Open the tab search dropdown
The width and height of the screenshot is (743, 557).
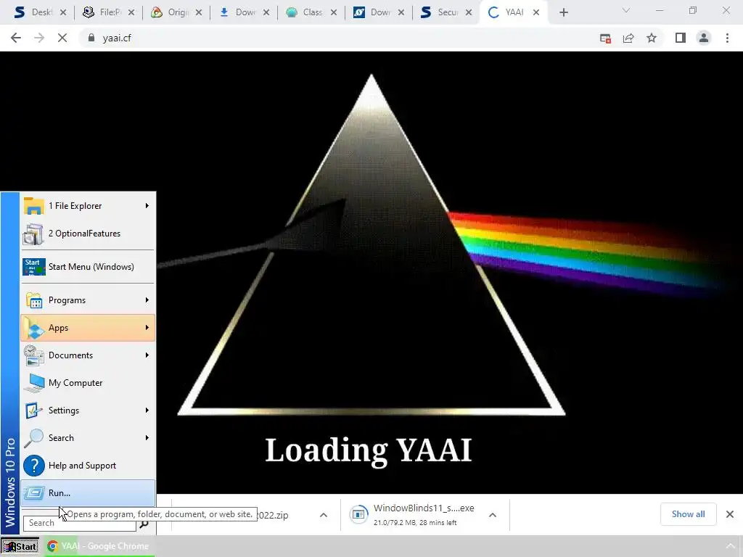point(626,11)
